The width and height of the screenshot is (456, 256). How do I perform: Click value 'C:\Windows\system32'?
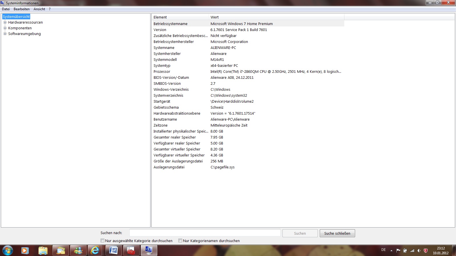229,96
